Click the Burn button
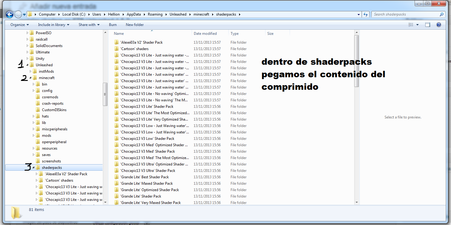Image resolution: width=451 pixels, height=225 pixels. pos(113,25)
